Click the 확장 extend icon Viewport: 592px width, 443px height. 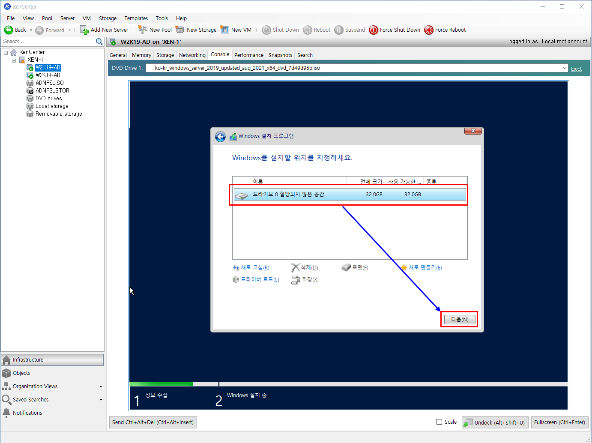(x=296, y=280)
